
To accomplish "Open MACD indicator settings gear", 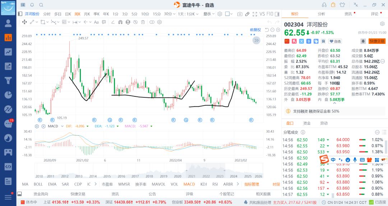I will 37,126.
